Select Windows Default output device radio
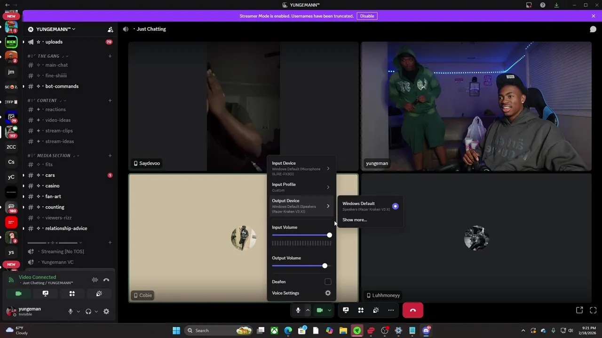Viewport: 602px width, 338px height. pyautogui.click(x=395, y=206)
